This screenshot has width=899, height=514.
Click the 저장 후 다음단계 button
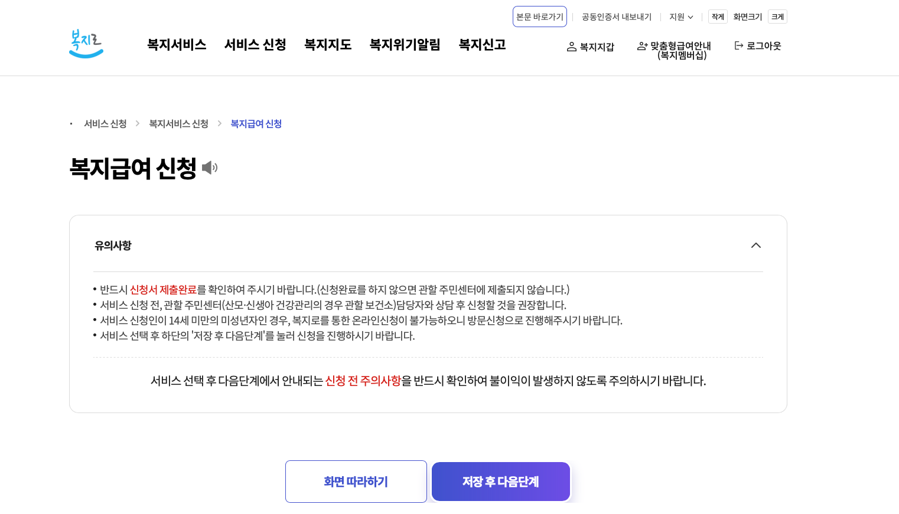pyautogui.click(x=501, y=482)
